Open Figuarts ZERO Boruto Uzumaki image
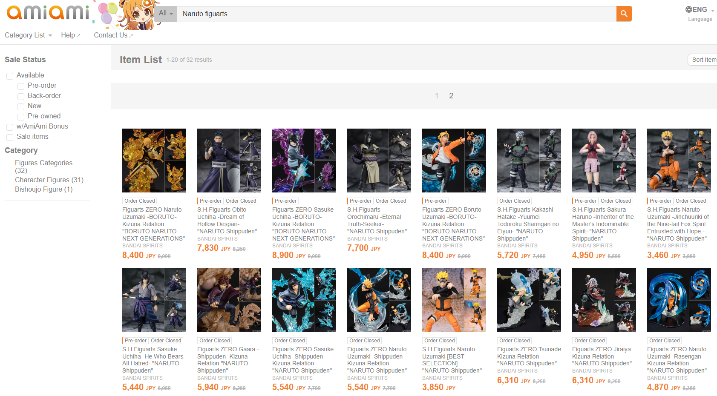This screenshot has width=717, height=396. click(x=454, y=161)
